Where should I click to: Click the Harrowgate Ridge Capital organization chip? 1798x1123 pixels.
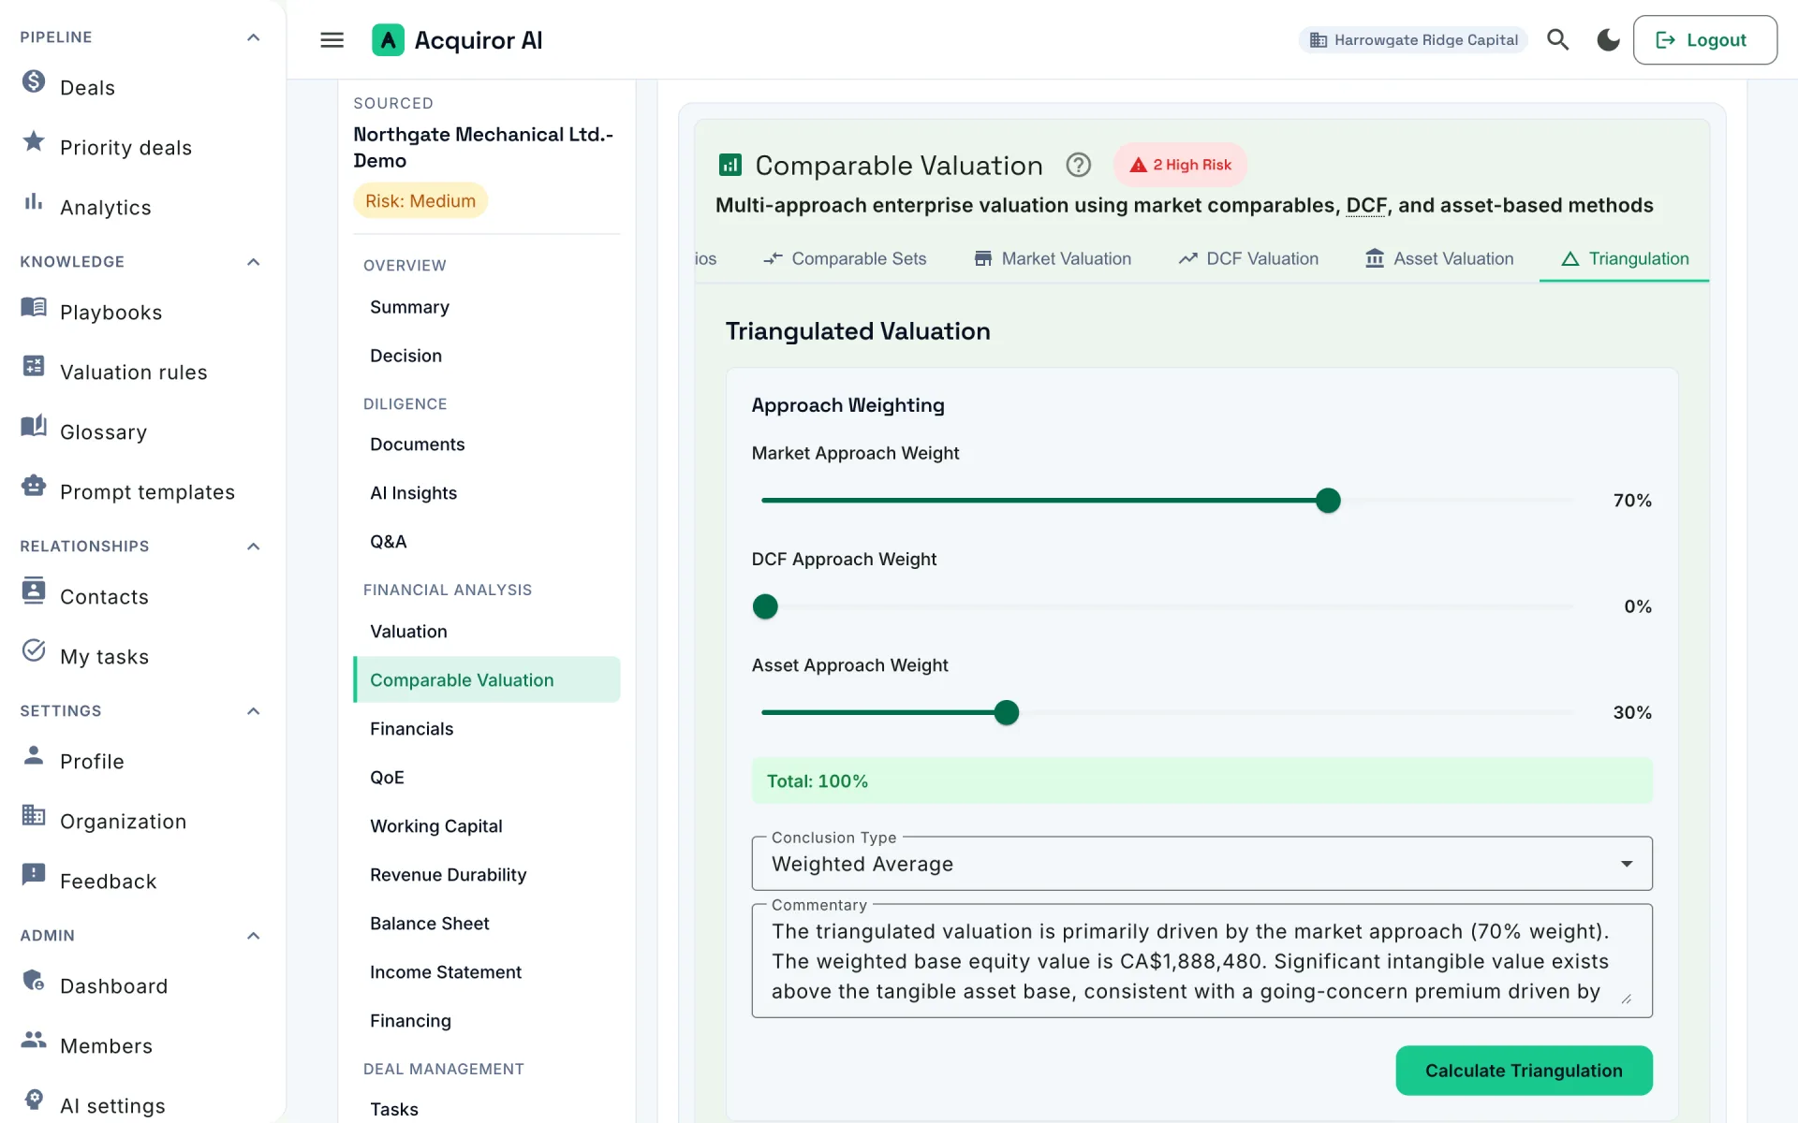click(1413, 40)
